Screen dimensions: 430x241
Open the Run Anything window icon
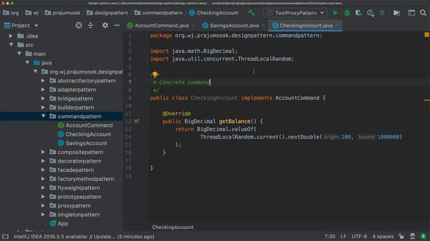tap(411, 13)
